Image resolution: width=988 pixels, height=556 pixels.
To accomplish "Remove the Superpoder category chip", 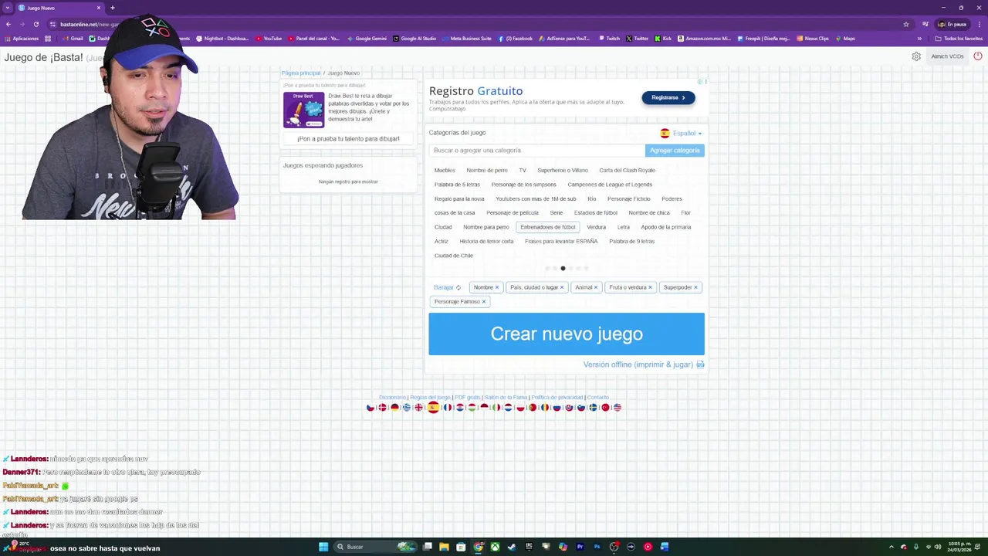I will coord(695,287).
